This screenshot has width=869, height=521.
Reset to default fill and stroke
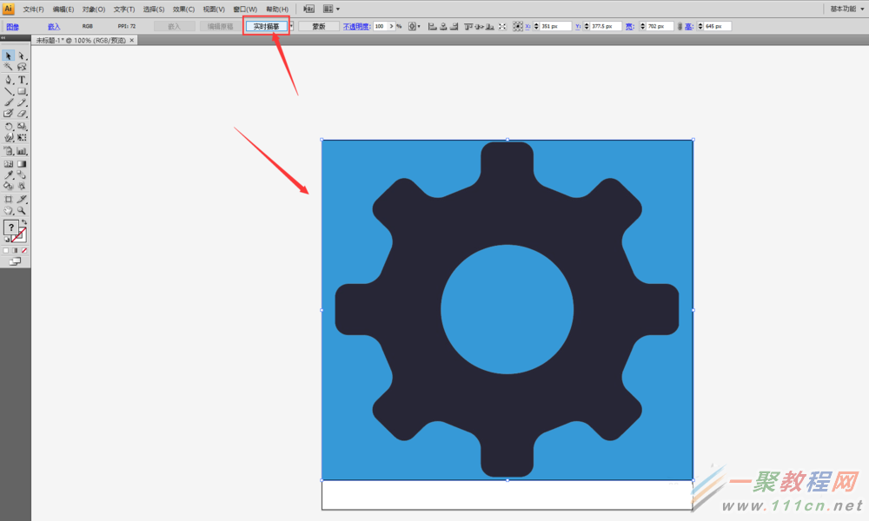pos(7,240)
